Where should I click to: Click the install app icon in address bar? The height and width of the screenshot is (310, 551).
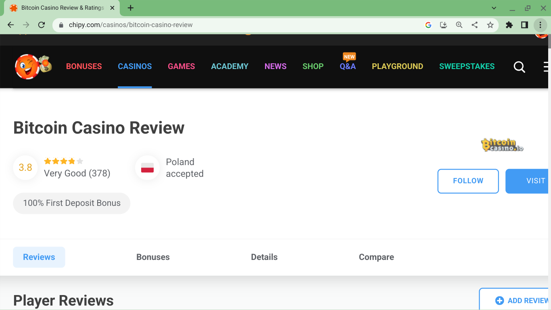pos(444,25)
